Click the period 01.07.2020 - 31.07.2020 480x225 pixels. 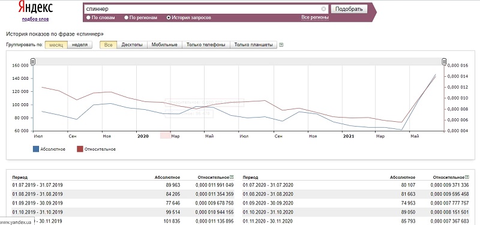268,185
